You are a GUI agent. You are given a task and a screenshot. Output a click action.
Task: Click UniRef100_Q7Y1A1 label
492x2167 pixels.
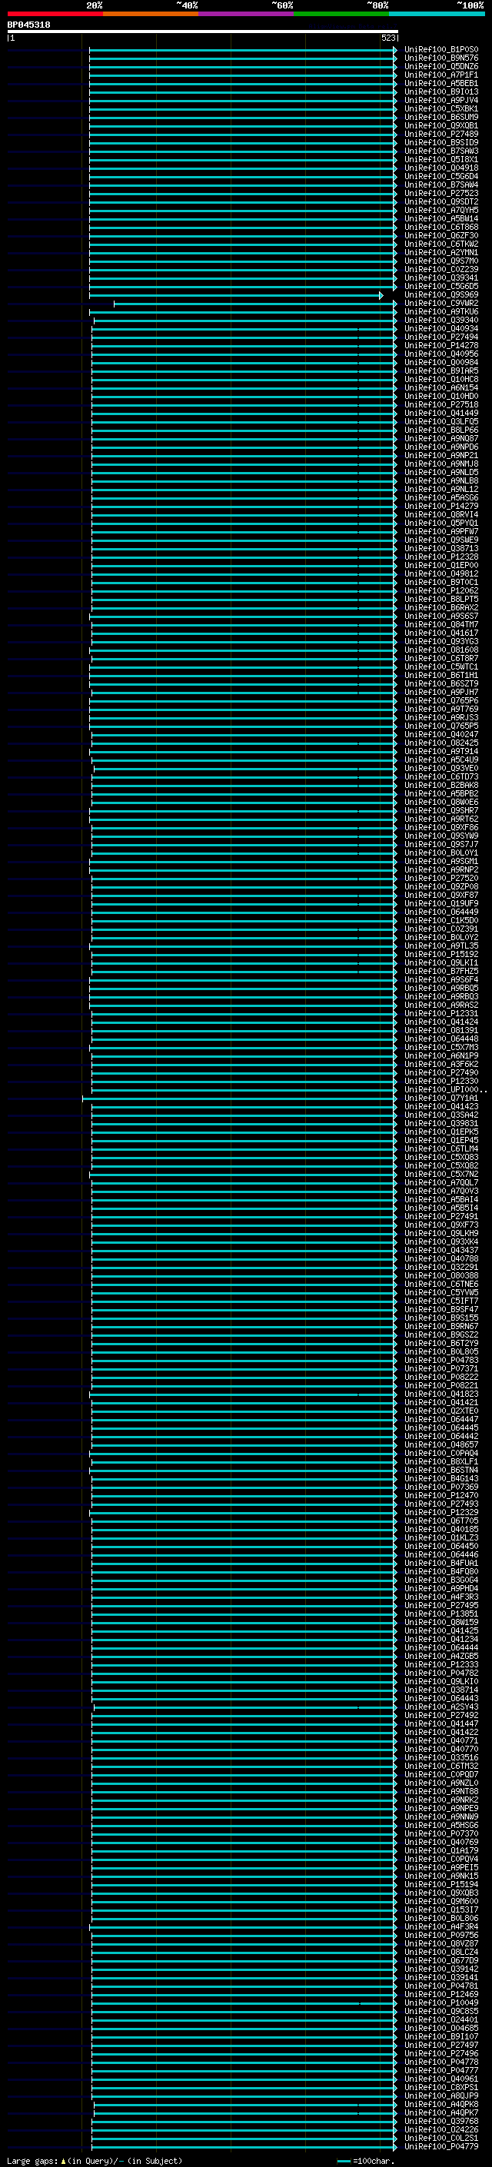click(441, 1098)
